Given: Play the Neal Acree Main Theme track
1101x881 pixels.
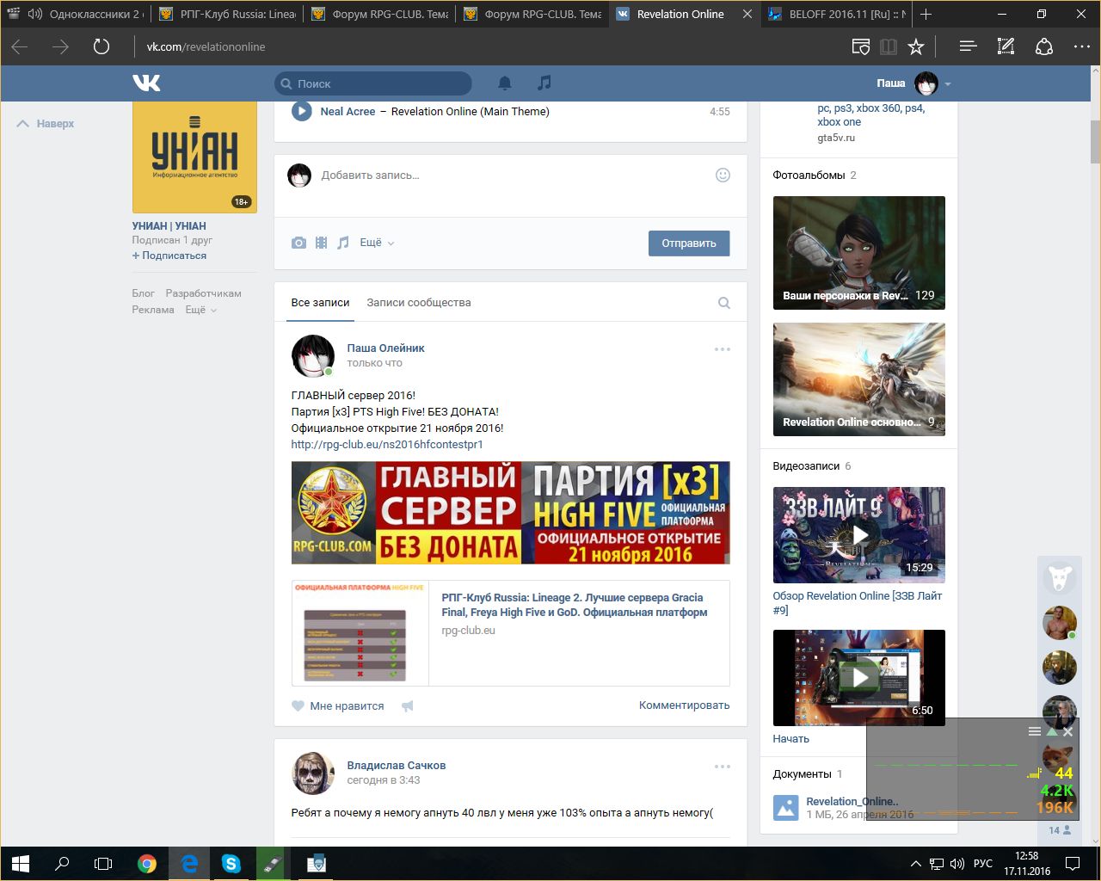Looking at the screenshot, I should click(x=301, y=111).
